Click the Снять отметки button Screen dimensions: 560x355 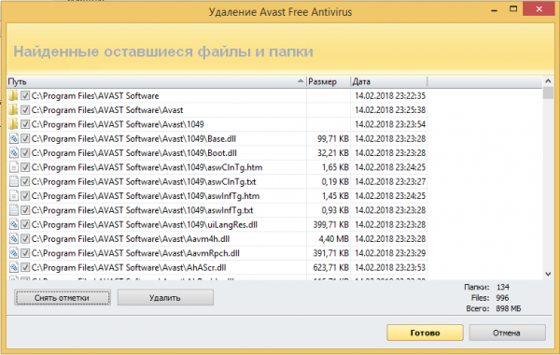[63, 298]
